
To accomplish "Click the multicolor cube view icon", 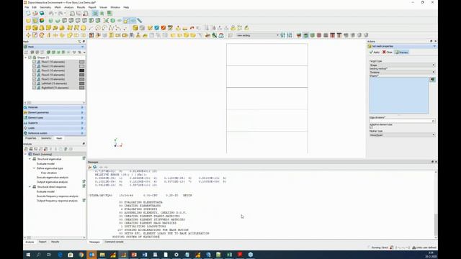I will click(42, 21).
